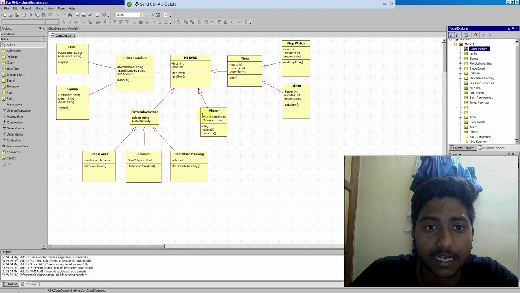
Task: Expand the Login node in Model Explorer
Action: pyautogui.click(x=460, y=54)
